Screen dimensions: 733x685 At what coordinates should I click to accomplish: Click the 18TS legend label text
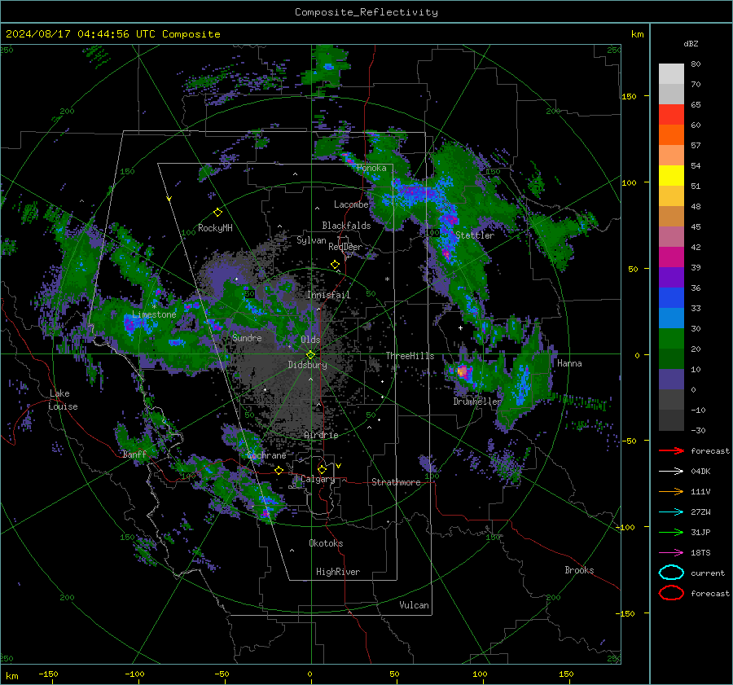click(x=700, y=553)
